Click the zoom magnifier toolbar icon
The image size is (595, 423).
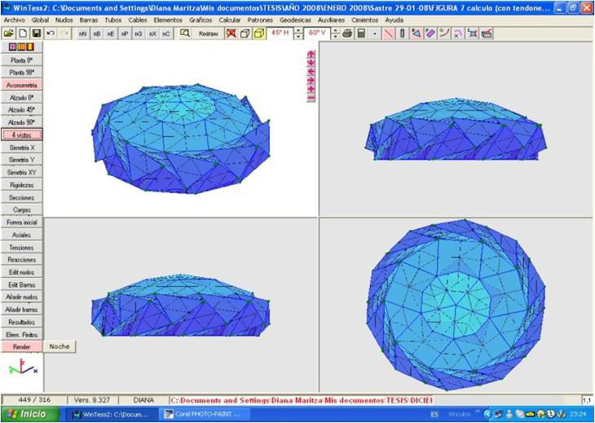[185, 33]
